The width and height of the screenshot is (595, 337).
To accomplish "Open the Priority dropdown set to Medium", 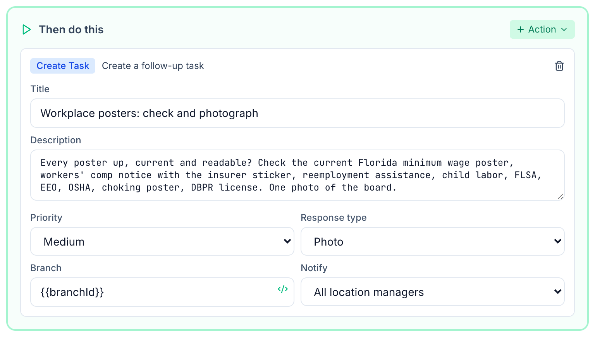I will (x=162, y=241).
